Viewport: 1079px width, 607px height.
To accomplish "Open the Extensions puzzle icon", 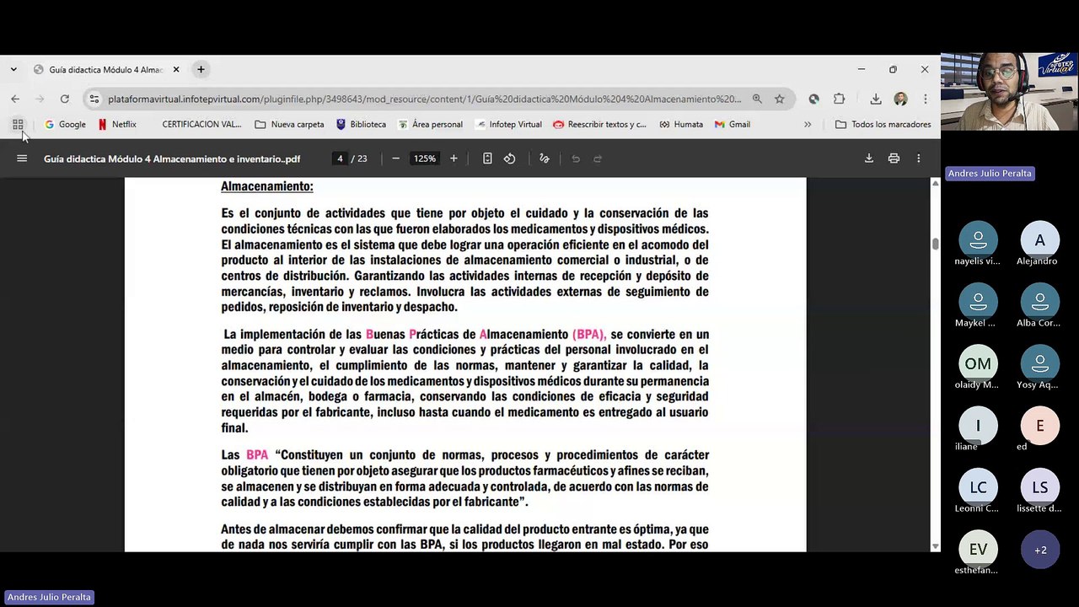I will tap(839, 99).
